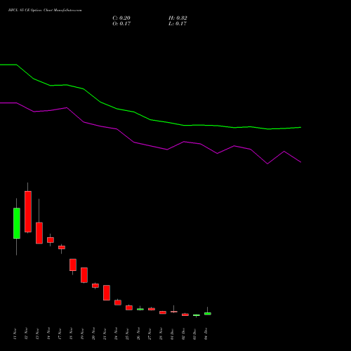Click the '25 Nov' date axis label

click(x=127, y=334)
